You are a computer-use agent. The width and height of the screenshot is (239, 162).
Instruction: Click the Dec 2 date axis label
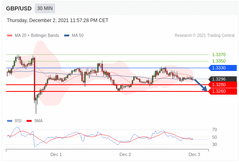(x=125, y=154)
